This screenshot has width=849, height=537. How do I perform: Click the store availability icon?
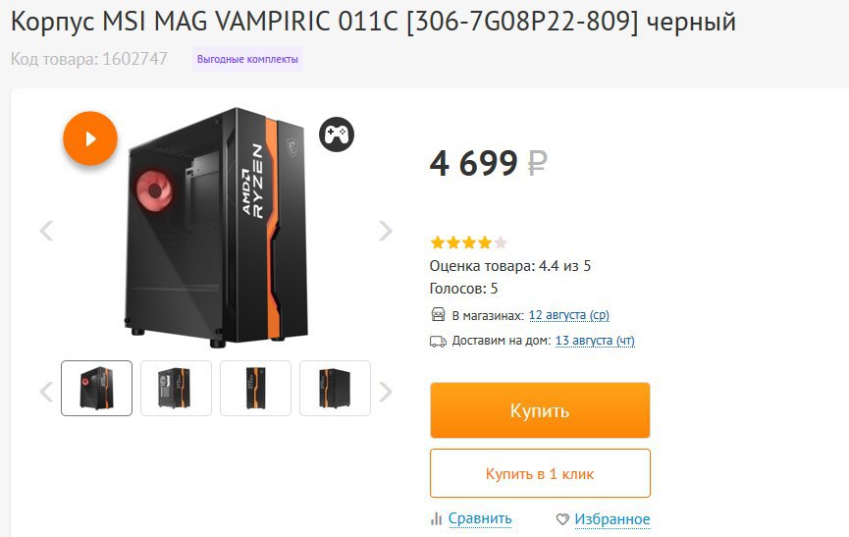(x=438, y=314)
